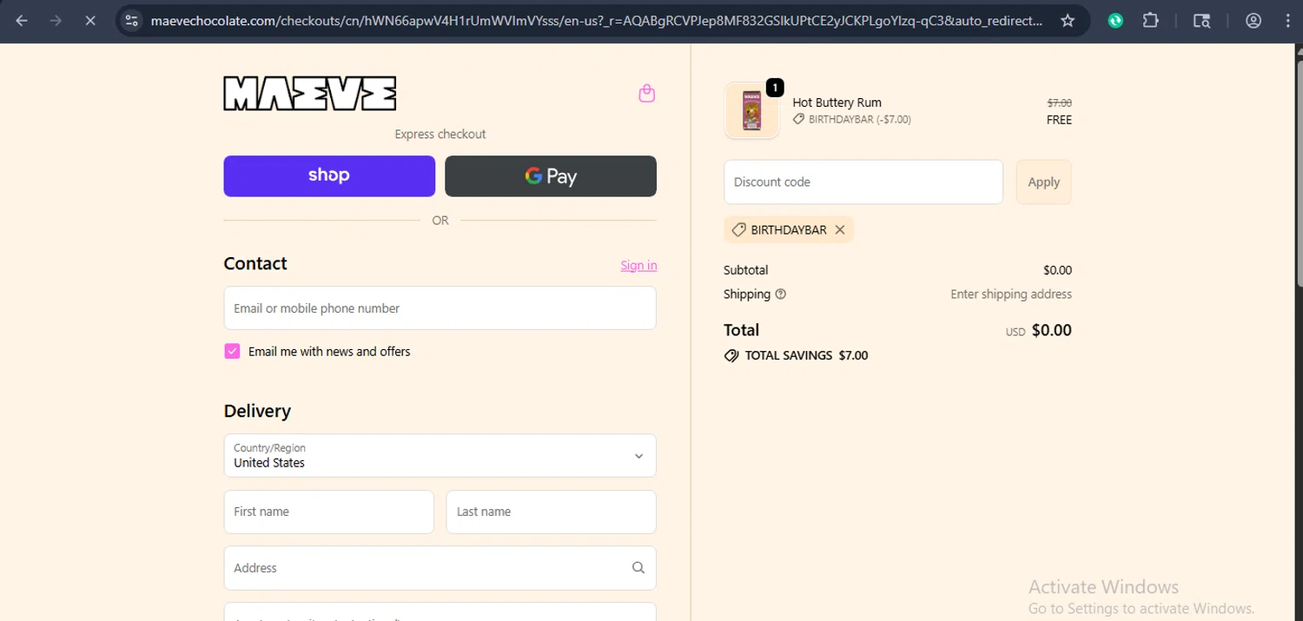Click the Sign in link
The width and height of the screenshot is (1303, 621).
(638, 266)
